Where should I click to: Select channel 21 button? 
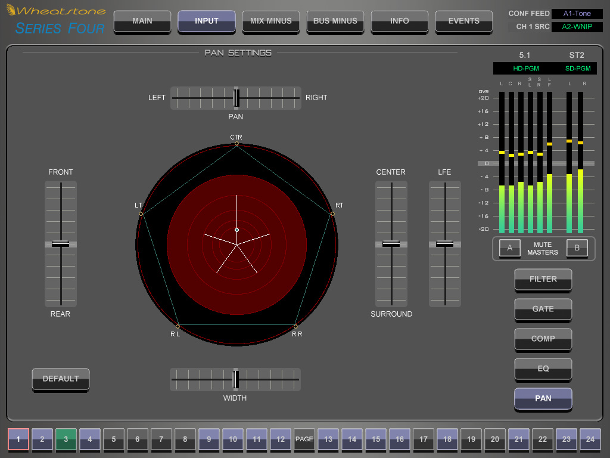tap(519, 440)
